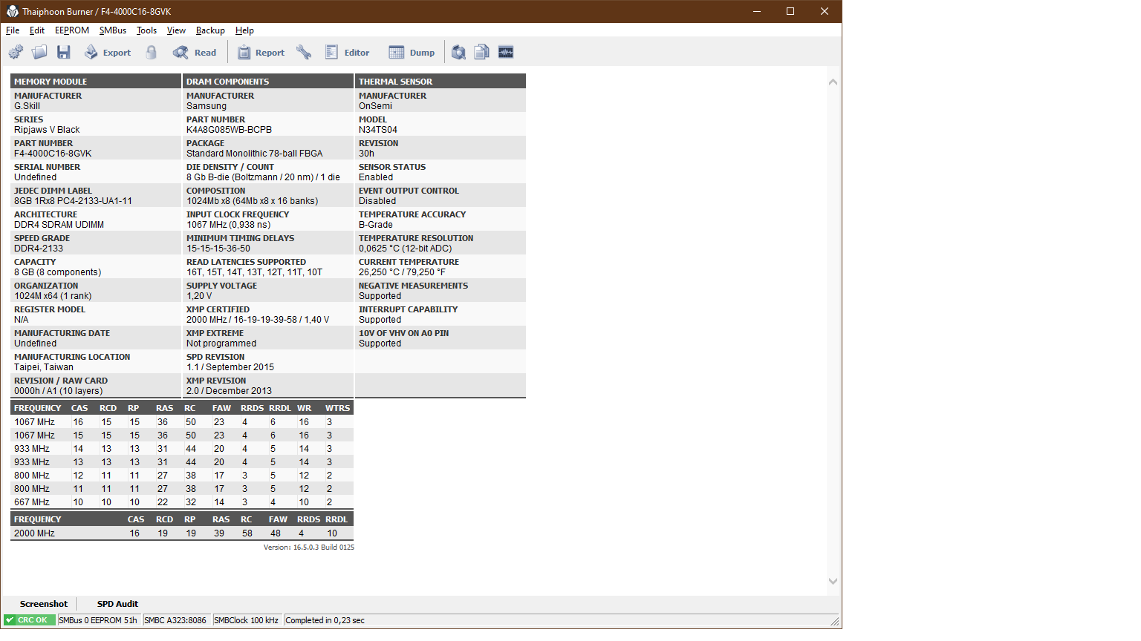The width and height of the screenshot is (1141, 641).
Task: Click the 1,20 V supply voltage value
Action: [199, 296]
